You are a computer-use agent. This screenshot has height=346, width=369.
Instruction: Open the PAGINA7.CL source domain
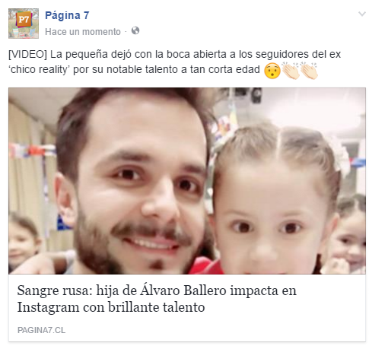click(x=41, y=330)
